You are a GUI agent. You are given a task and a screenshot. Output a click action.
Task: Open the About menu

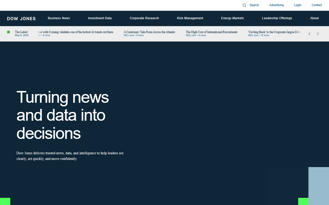(314, 18)
